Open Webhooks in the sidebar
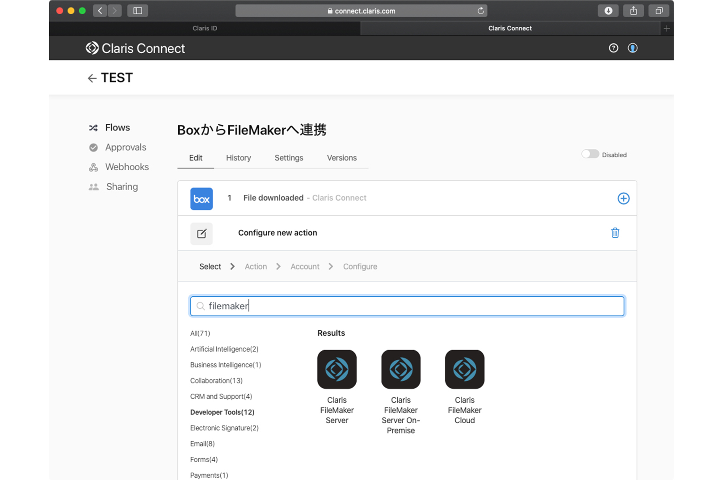The width and height of the screenshot is (715, 480). pos(126,167)
